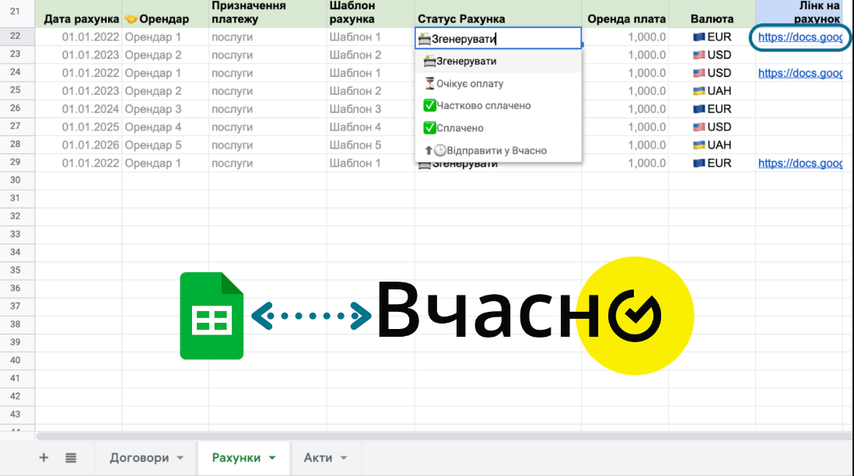Select cell Орендар 5
The height and width of the screenshot is (476, 854).
(x=165, y=145)
